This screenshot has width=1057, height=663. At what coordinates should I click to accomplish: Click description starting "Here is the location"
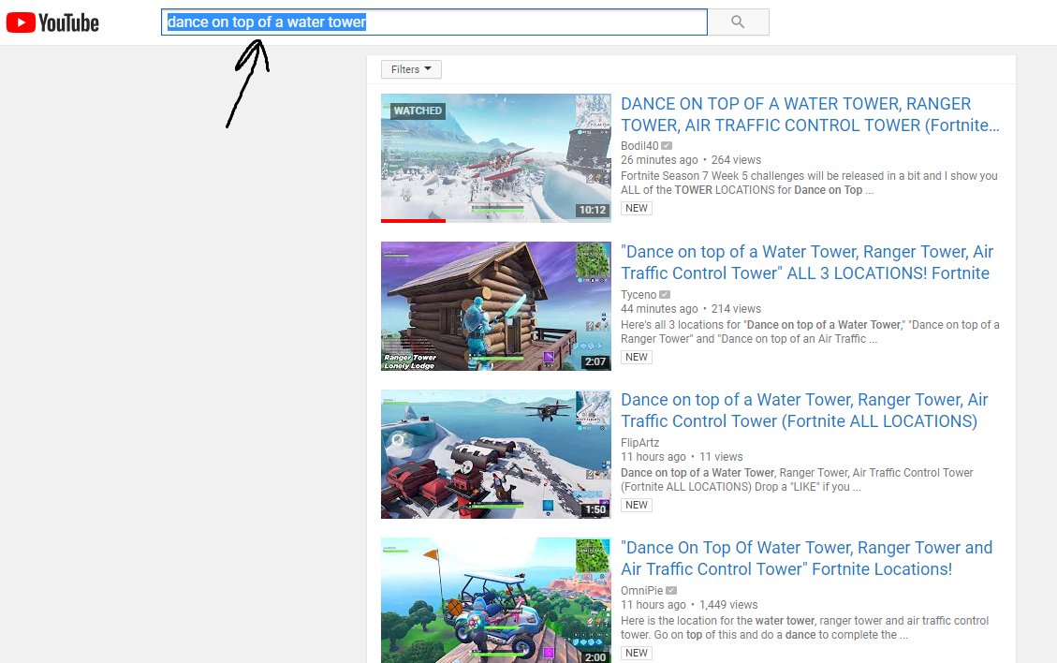[x=805, y=627]
